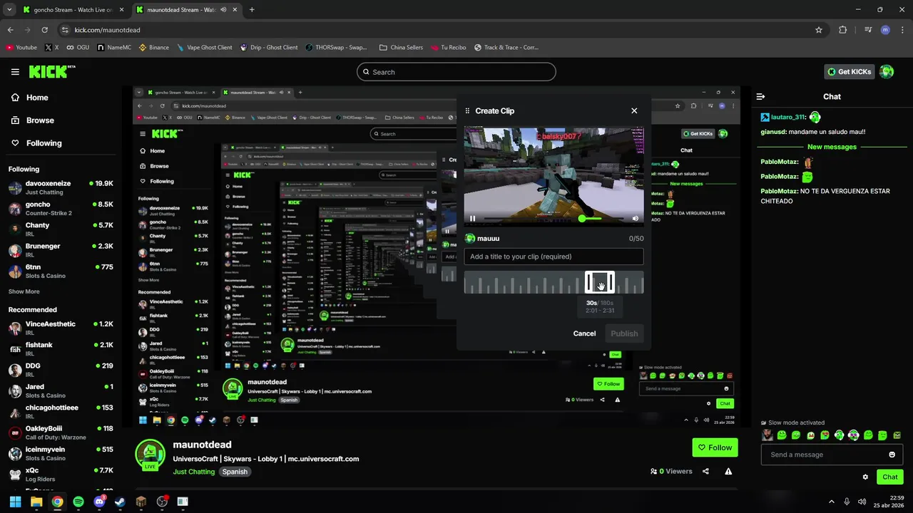Open davooxeneize channel in Following list
Viewport: 913px width, 513px height.
coord(61,187)
